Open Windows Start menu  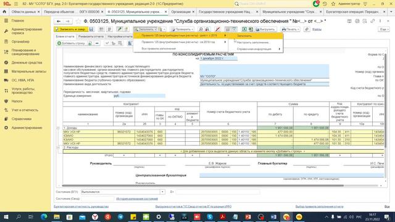click(x=6, y=217)
